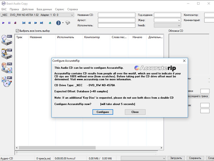Open the Сервис menu
Screen dimensions: 214x161
59,9
